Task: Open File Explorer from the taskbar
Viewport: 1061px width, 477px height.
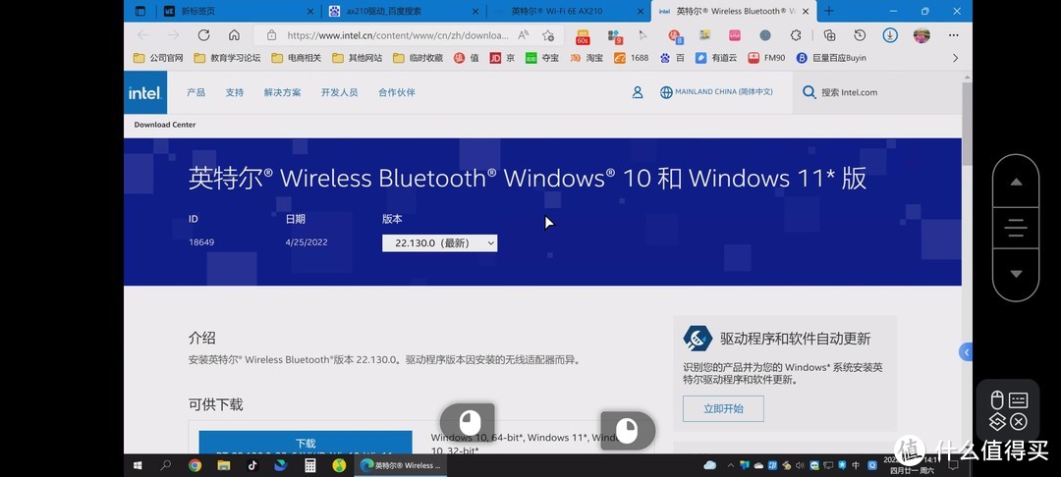Action: (x=223, y=465)
